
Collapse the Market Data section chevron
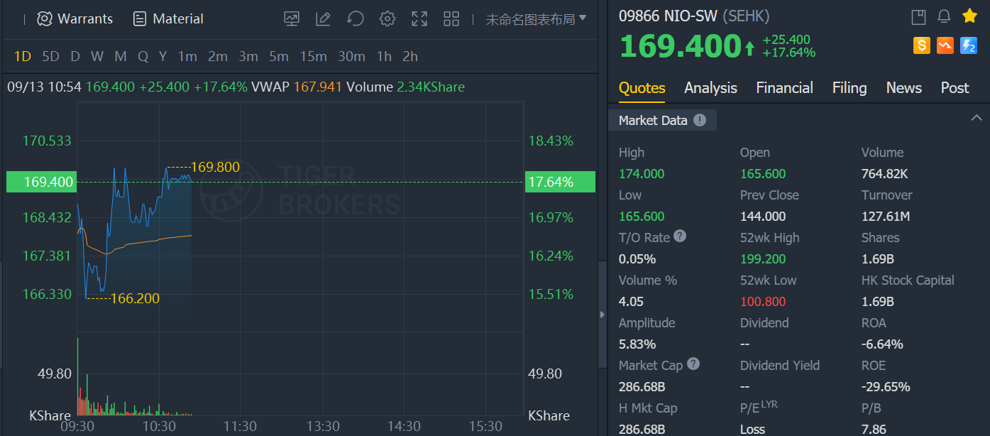977,119
